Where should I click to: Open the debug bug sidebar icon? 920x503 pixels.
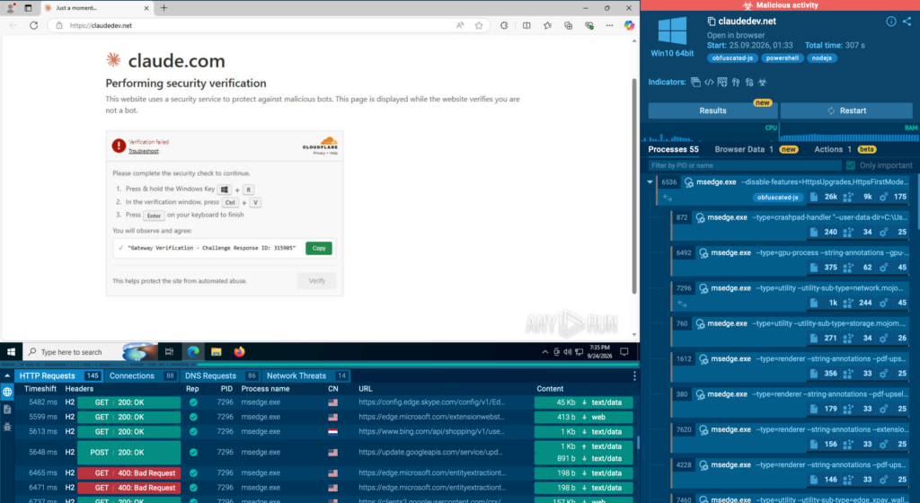pyautogui.click(x=7, y=427)
